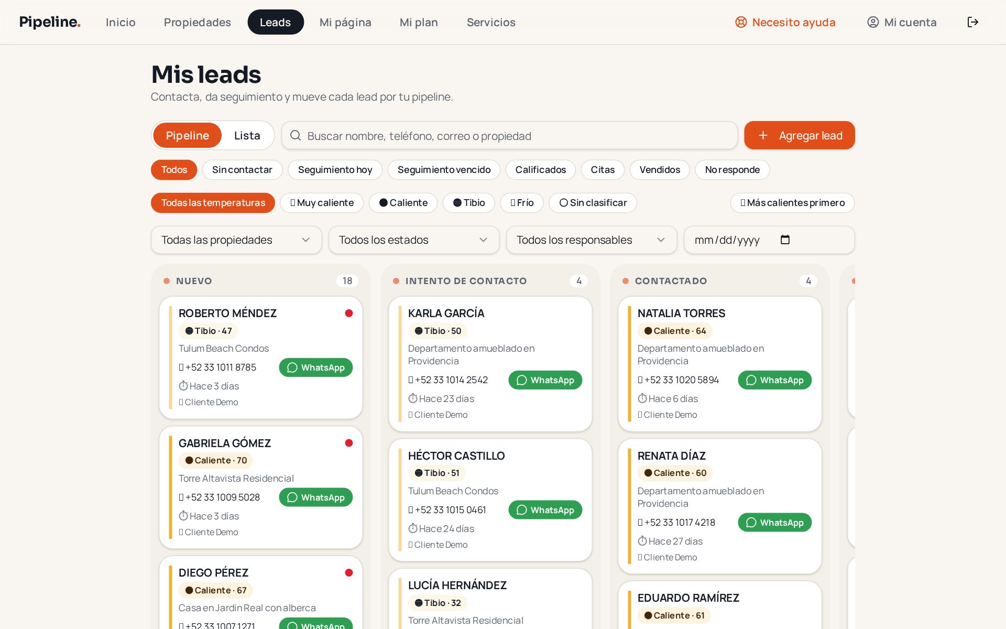Image resolution: width=1006 pixels, height=629 pixels.
Task: Click clock icon on Gabriela Gómez card
Action: pos(183,516)
